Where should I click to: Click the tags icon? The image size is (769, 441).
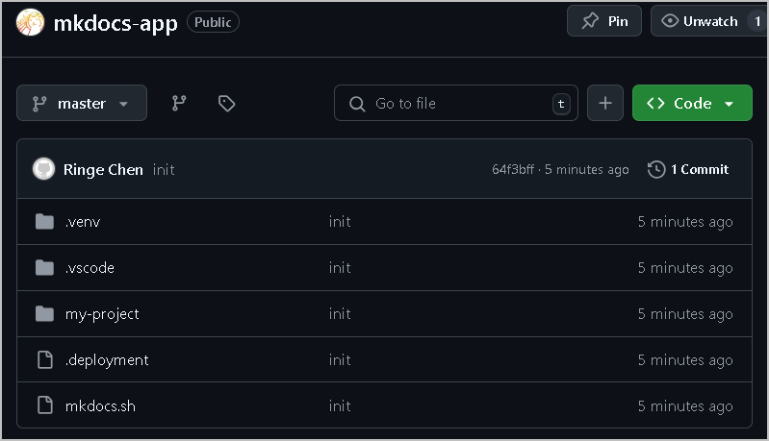(226, 103)
